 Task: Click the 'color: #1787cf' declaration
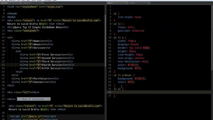pos(128,65)
